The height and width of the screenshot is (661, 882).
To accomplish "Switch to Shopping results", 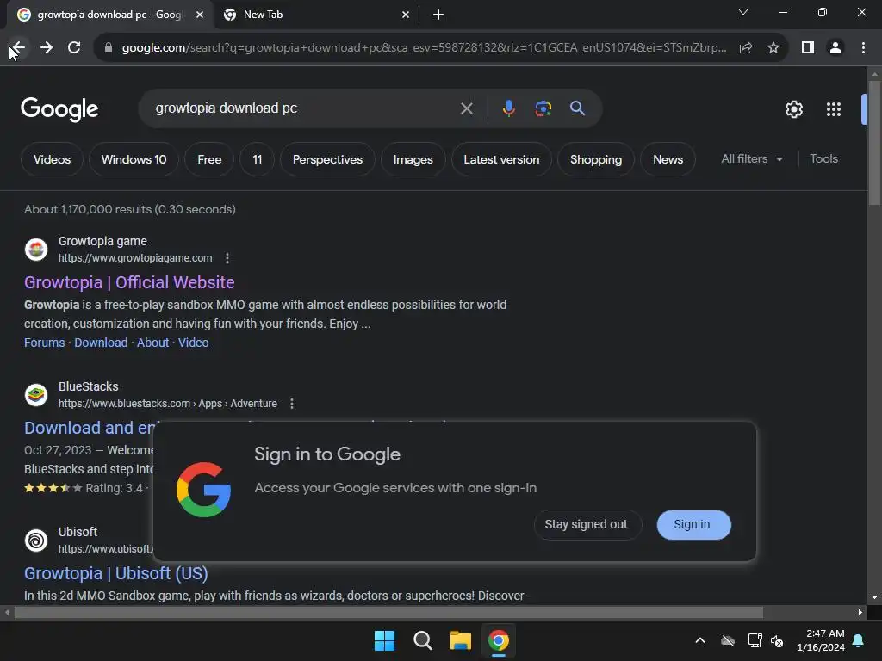I will coord(596,159).
